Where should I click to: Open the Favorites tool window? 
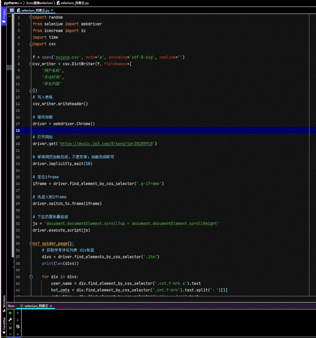4,325
